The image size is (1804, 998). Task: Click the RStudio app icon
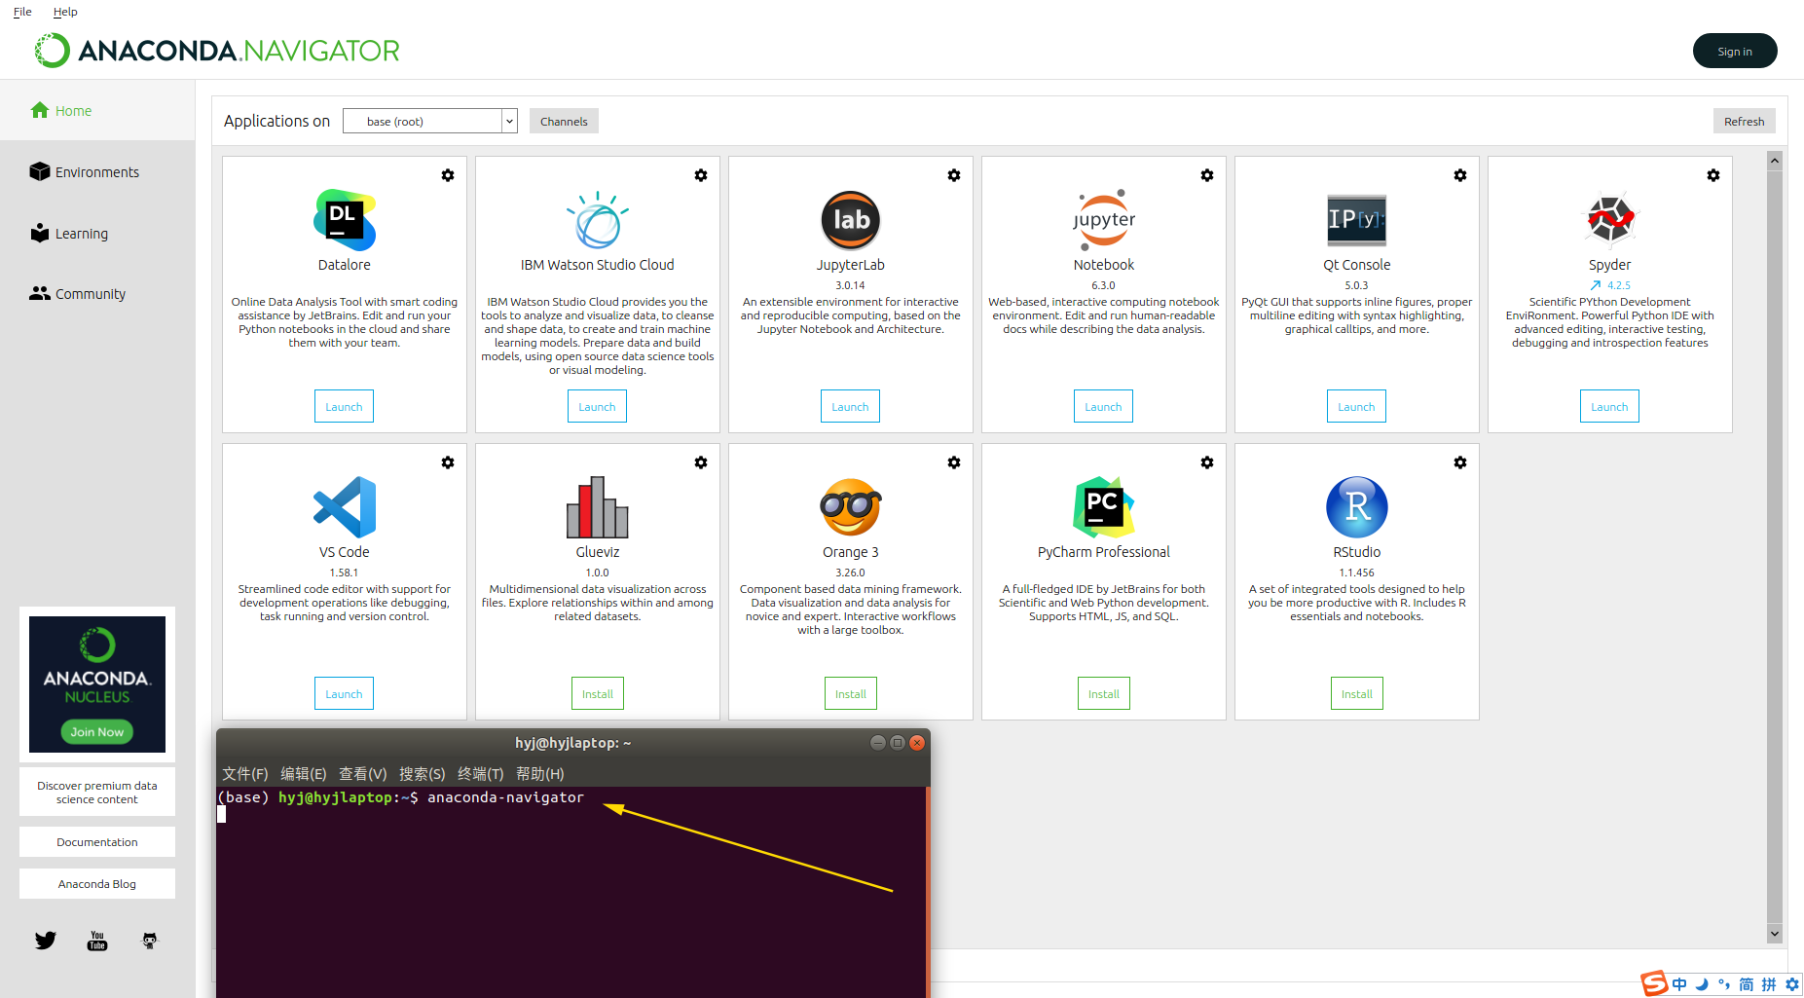[x=1357, y=507]
